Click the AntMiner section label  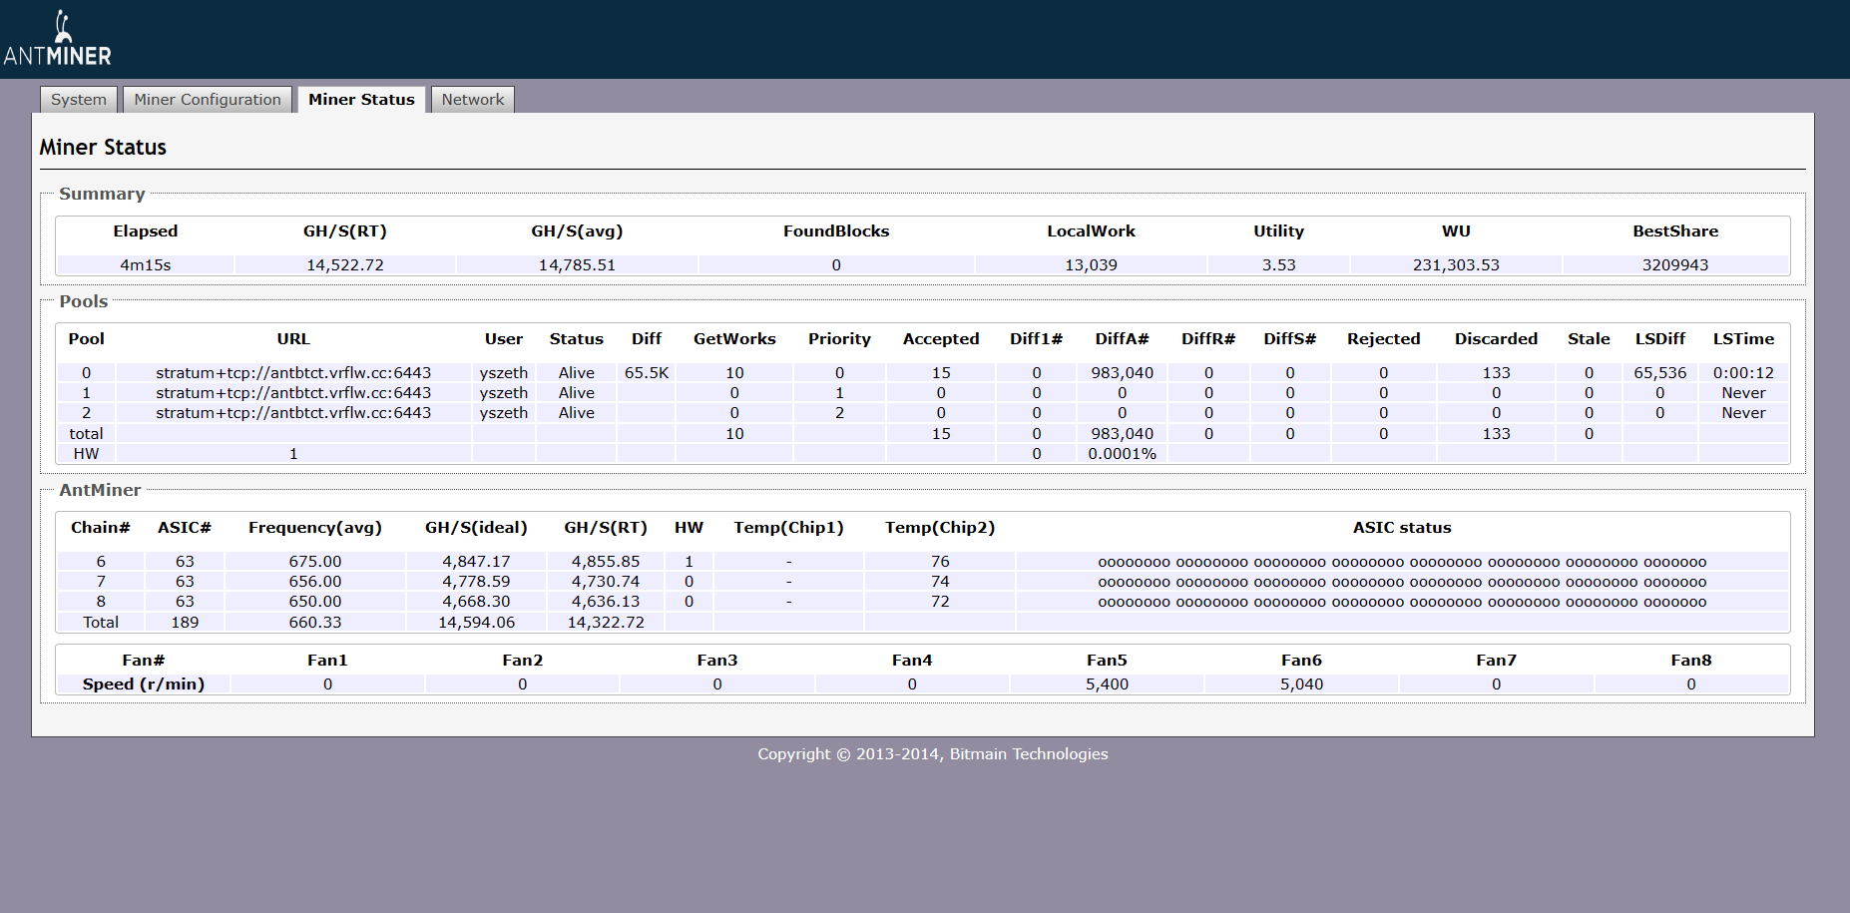pyautogui.click(x=100, y=491)
